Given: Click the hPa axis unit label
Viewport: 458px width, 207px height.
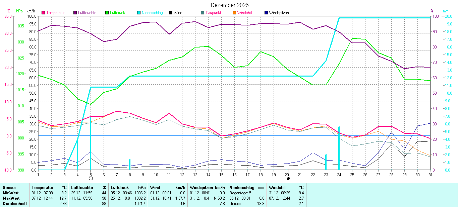Looking at the screenshot, I should pyautogui.click(x=19, y=11).
